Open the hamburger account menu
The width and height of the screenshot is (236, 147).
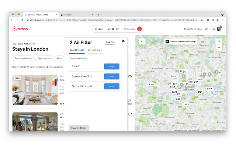pos(214,29)
